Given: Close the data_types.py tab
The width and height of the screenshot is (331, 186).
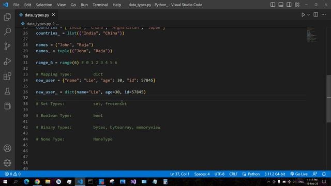Looking at the screenshot, I should pyautogui.click(x=53, y=15).
